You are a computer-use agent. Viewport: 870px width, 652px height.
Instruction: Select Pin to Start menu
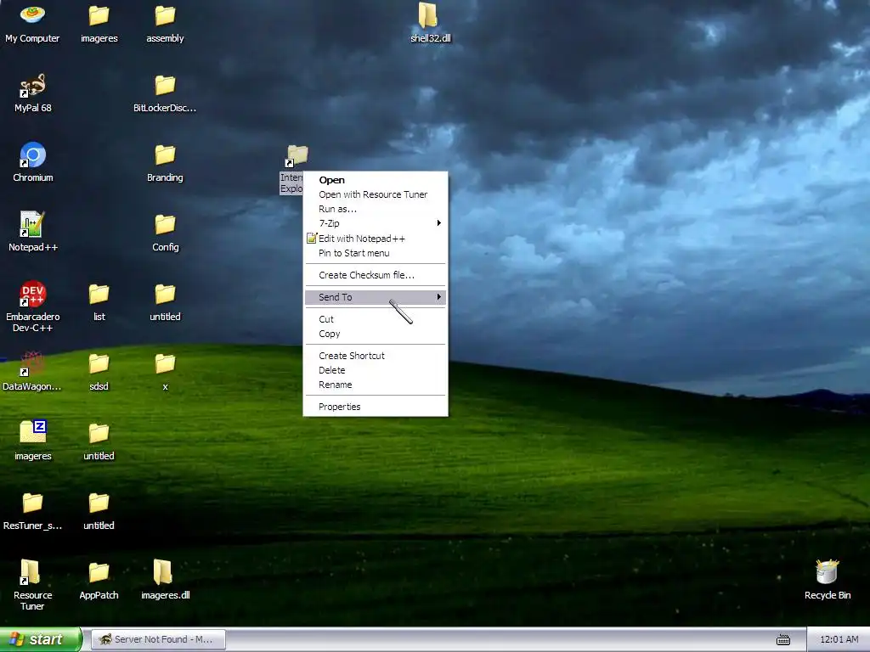[376, 253]
